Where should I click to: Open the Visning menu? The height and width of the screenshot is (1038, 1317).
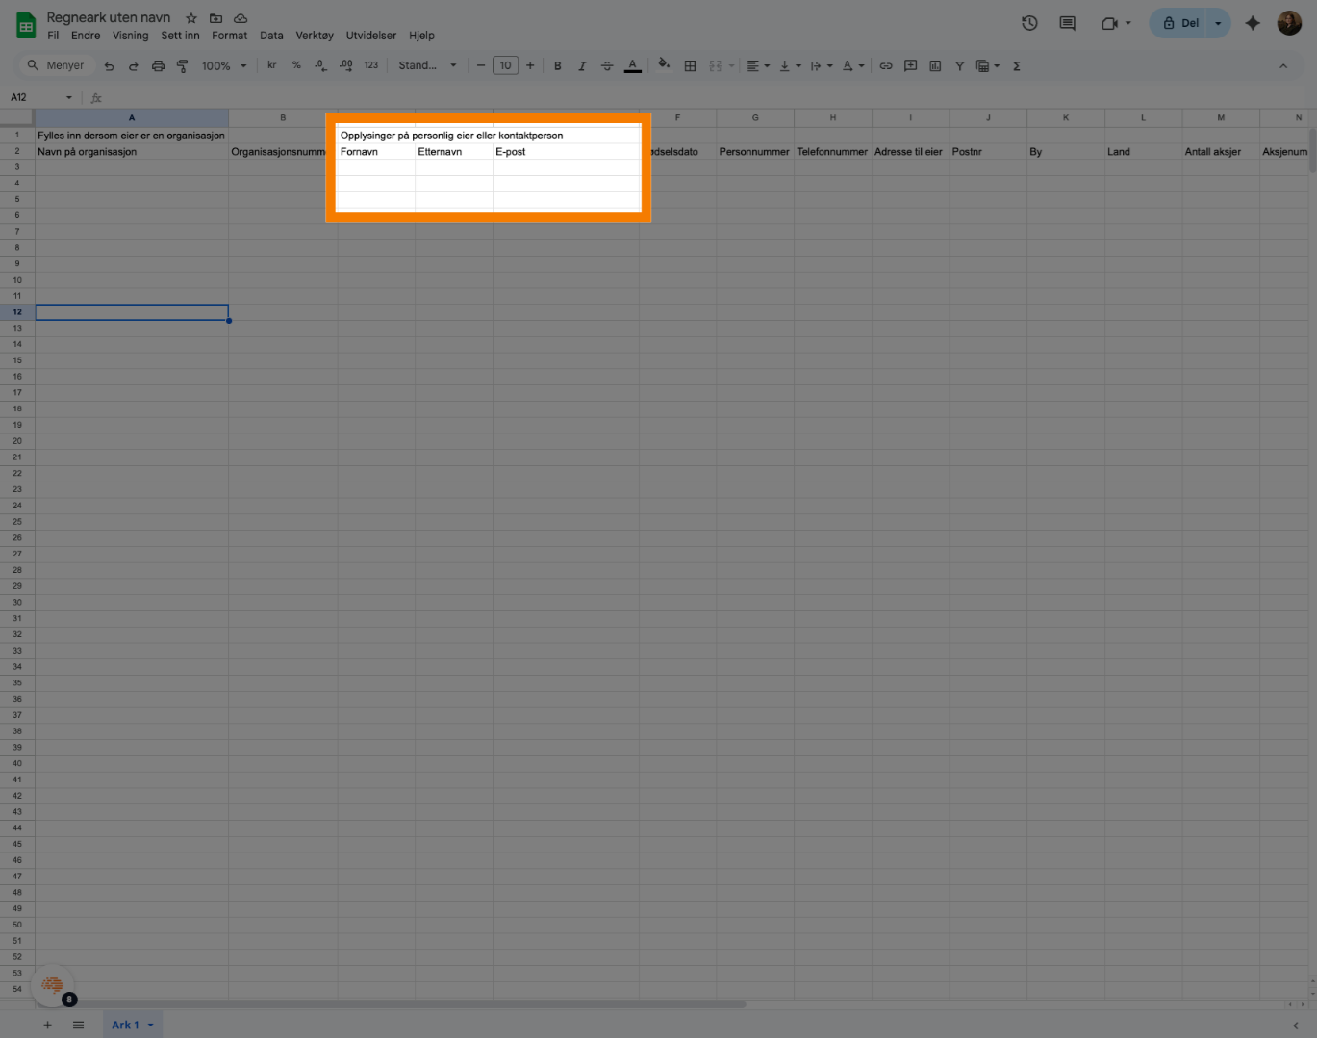131,36
